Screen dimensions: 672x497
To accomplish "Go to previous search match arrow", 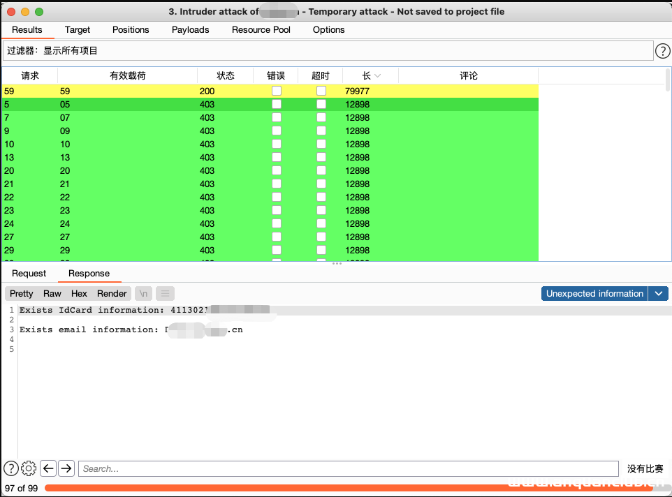I will coord(48,468).
